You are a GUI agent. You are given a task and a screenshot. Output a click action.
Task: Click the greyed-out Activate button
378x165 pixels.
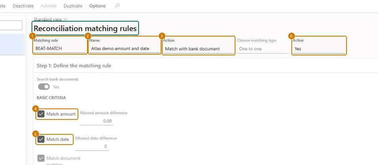pos(48,6)
